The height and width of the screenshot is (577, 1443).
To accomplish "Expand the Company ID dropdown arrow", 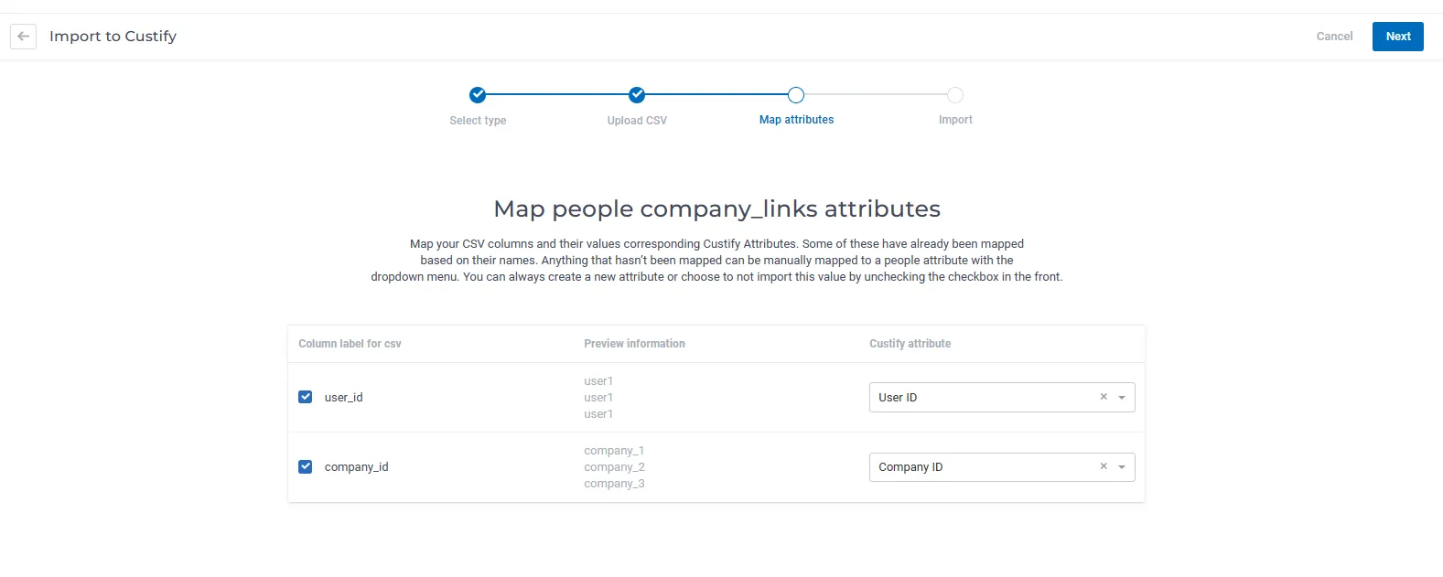I will click(x=1122, y=467).
